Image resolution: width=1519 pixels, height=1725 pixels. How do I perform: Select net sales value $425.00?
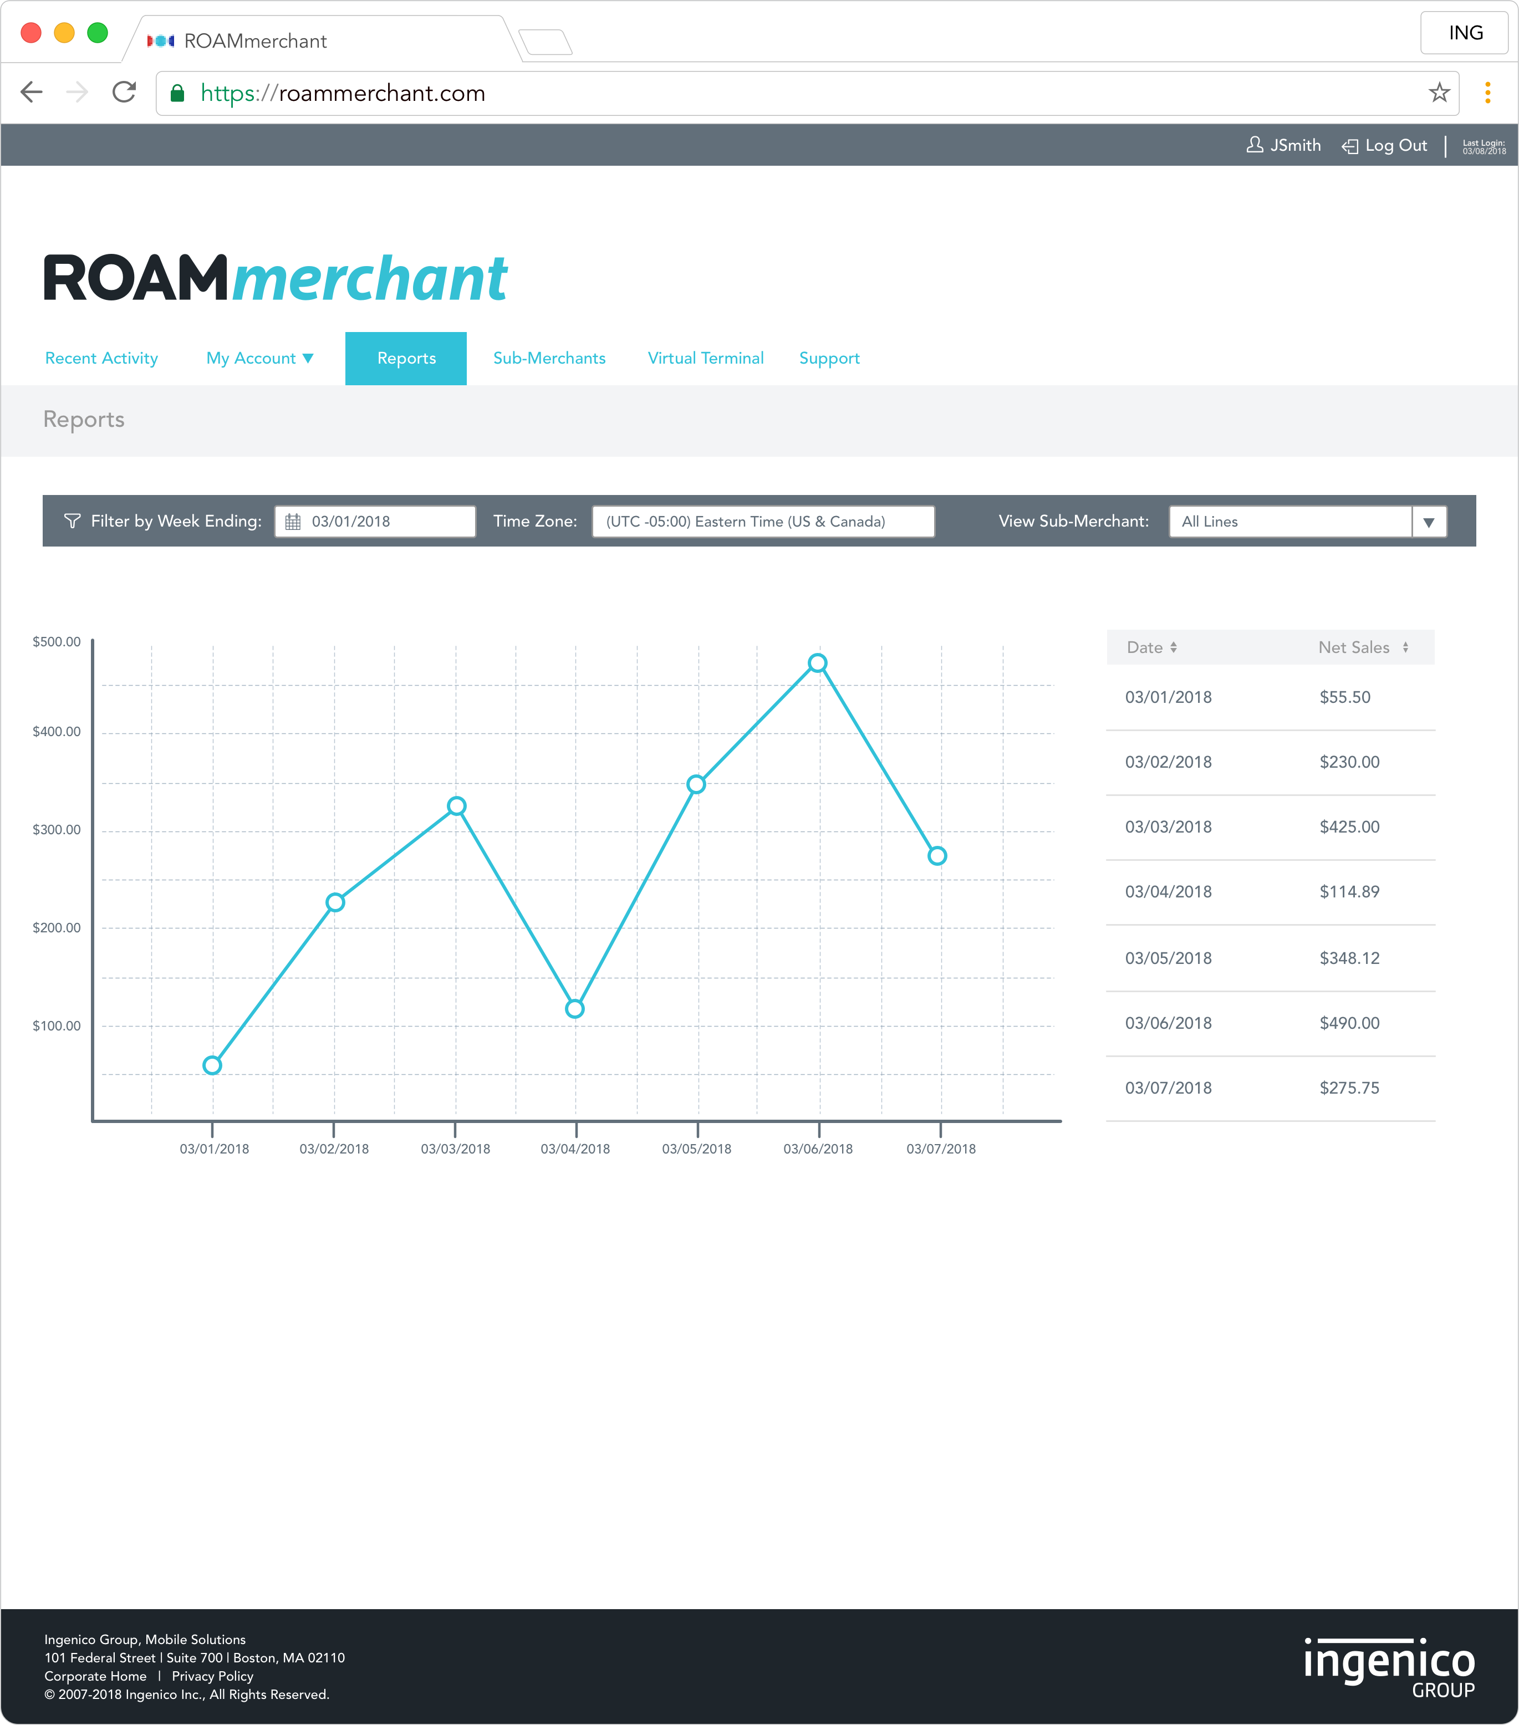(1349, 827)
